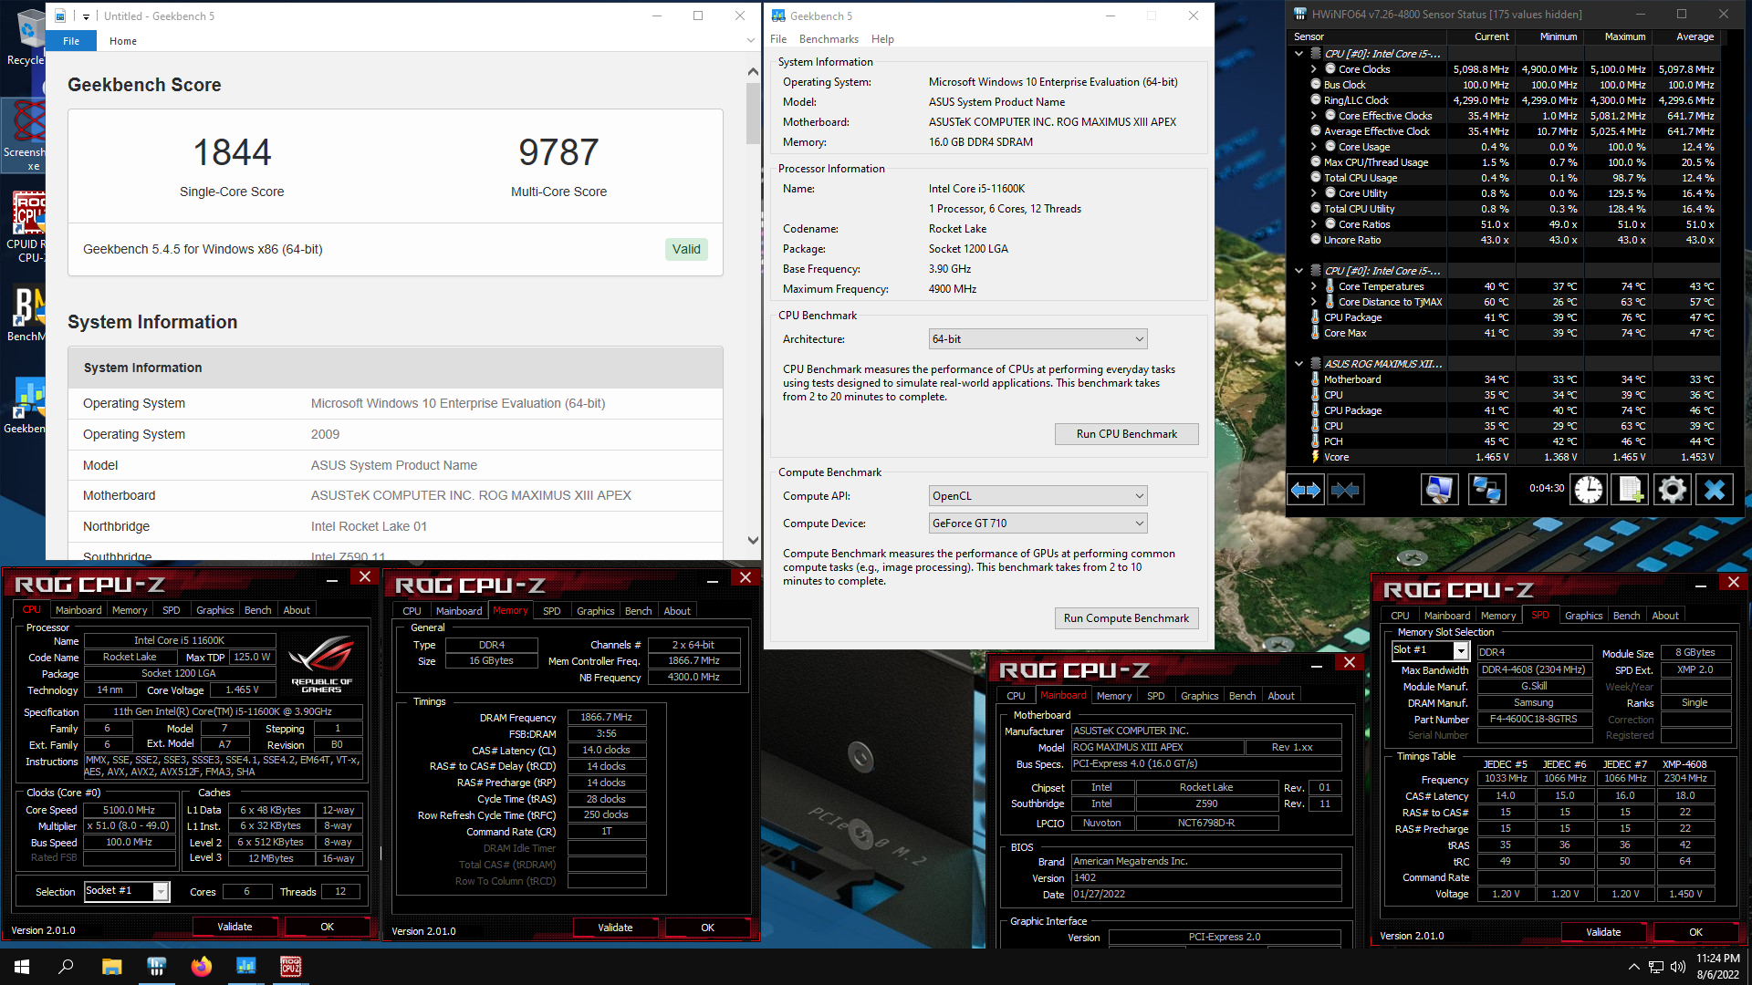Show hidden system tray icons chevron
This screenshot has width=1752, height=985.
click(1633, 967)
